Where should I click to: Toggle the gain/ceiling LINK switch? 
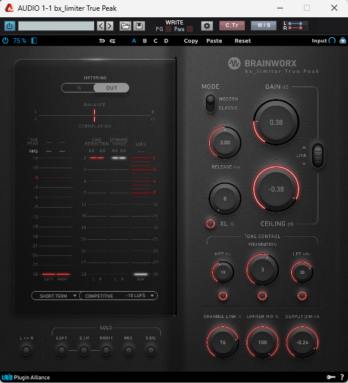pyautogui.click(x=318, y=155)
